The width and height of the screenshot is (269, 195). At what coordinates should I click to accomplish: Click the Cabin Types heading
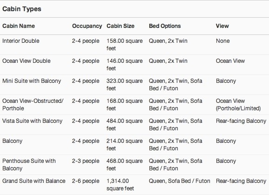pos(22,9)
